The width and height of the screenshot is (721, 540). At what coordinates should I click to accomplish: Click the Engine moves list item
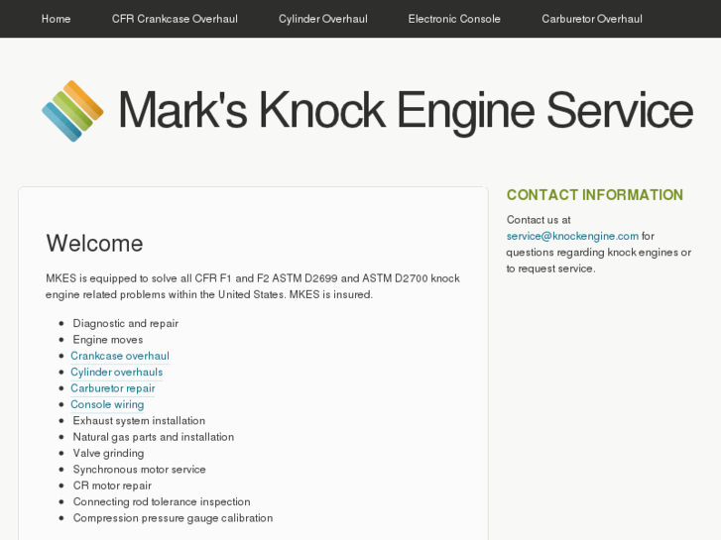tap(107, 340)
